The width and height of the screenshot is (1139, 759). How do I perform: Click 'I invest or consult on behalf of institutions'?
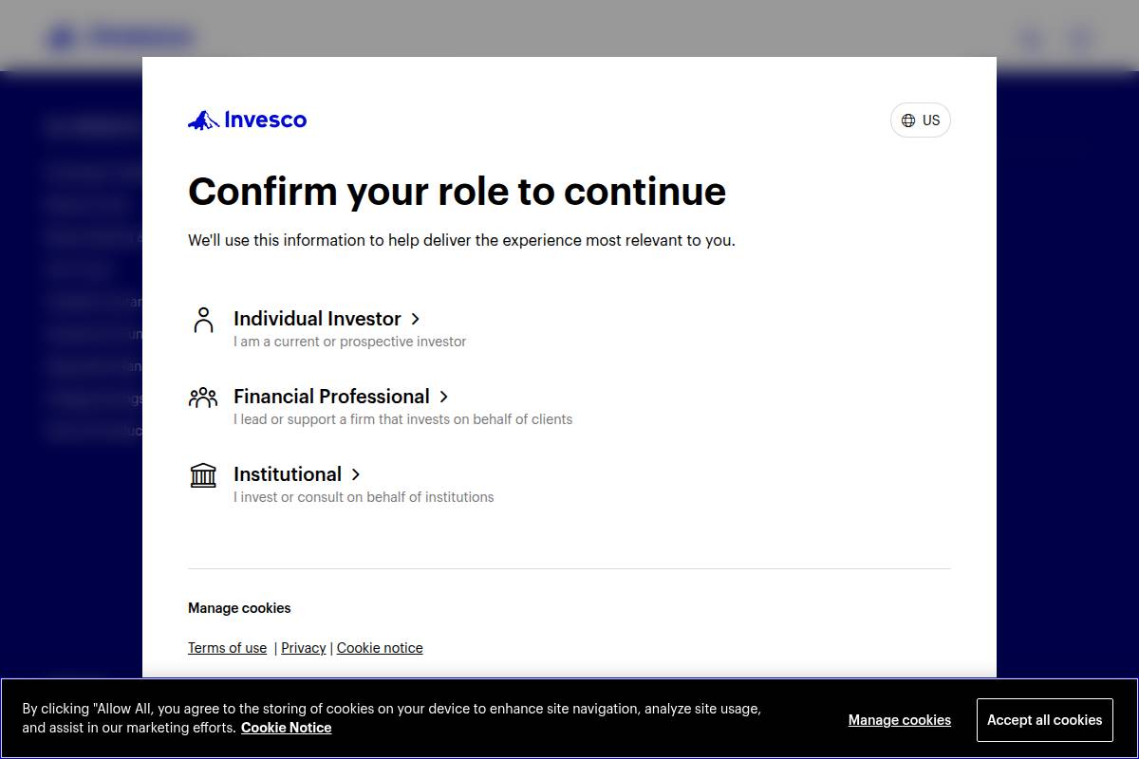(364, 497)
